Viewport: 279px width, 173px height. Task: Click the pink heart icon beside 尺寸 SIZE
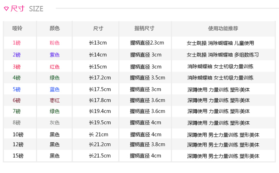click(x=6, y=9)
